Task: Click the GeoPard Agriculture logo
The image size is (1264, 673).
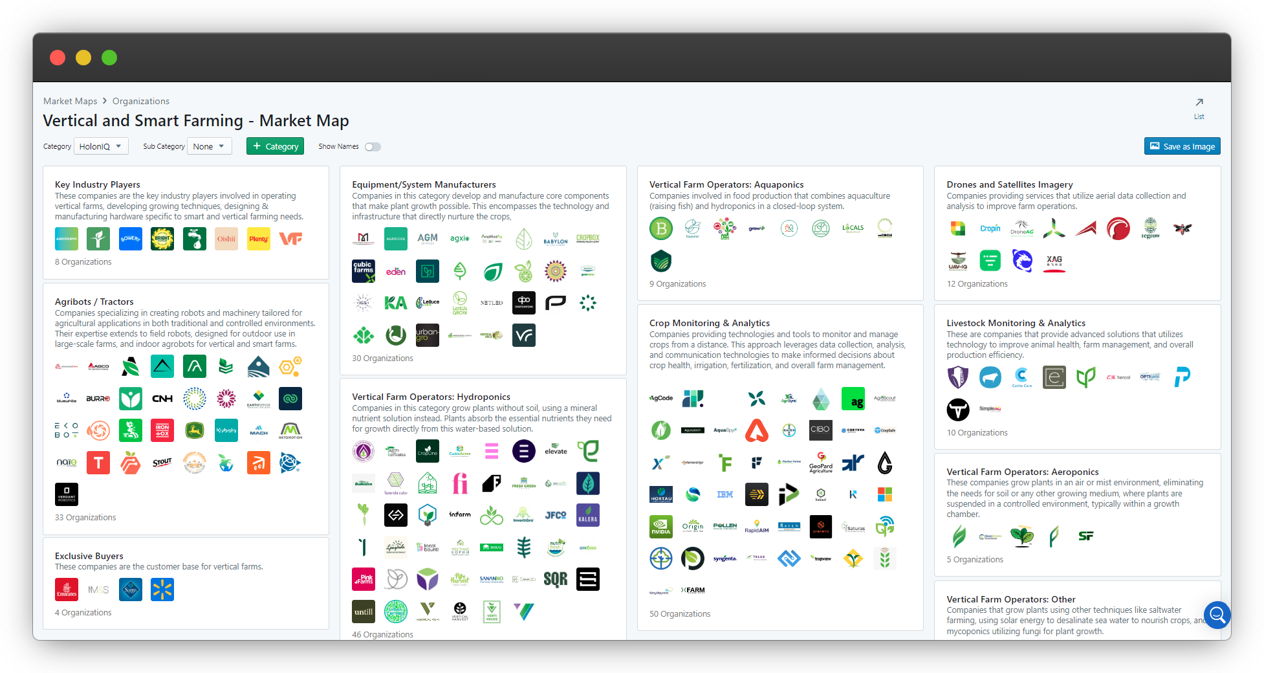Action: (x=821, y=463)
